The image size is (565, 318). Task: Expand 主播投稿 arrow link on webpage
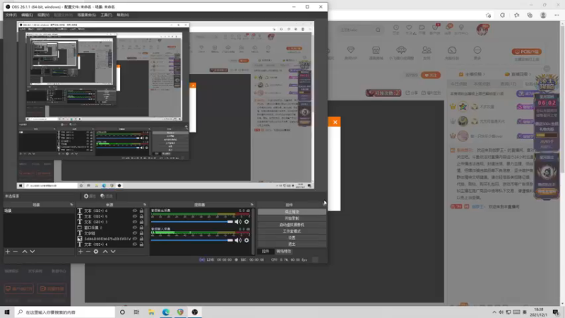tap(472, 74)
